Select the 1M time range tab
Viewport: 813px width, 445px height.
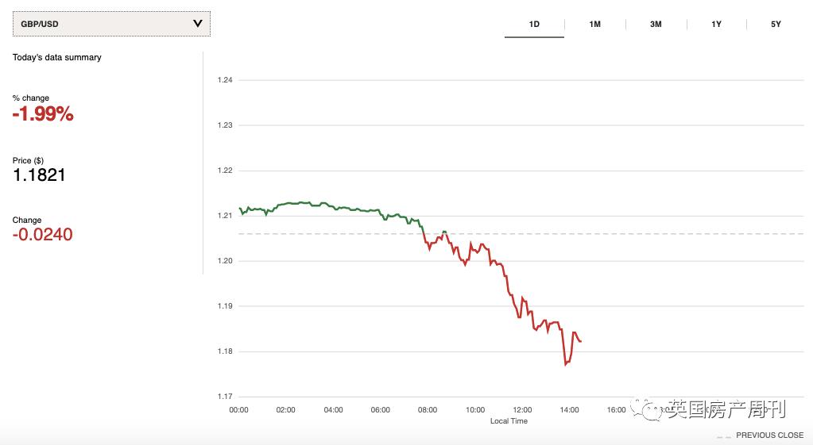(594, 25)
